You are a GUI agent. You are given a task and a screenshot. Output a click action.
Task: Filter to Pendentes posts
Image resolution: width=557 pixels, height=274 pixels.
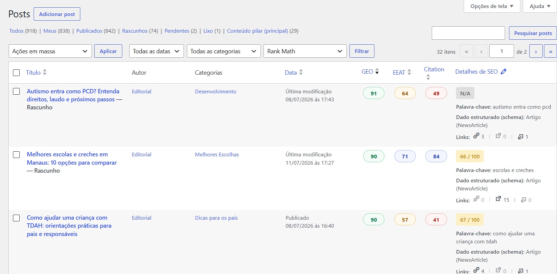(177, 31)
